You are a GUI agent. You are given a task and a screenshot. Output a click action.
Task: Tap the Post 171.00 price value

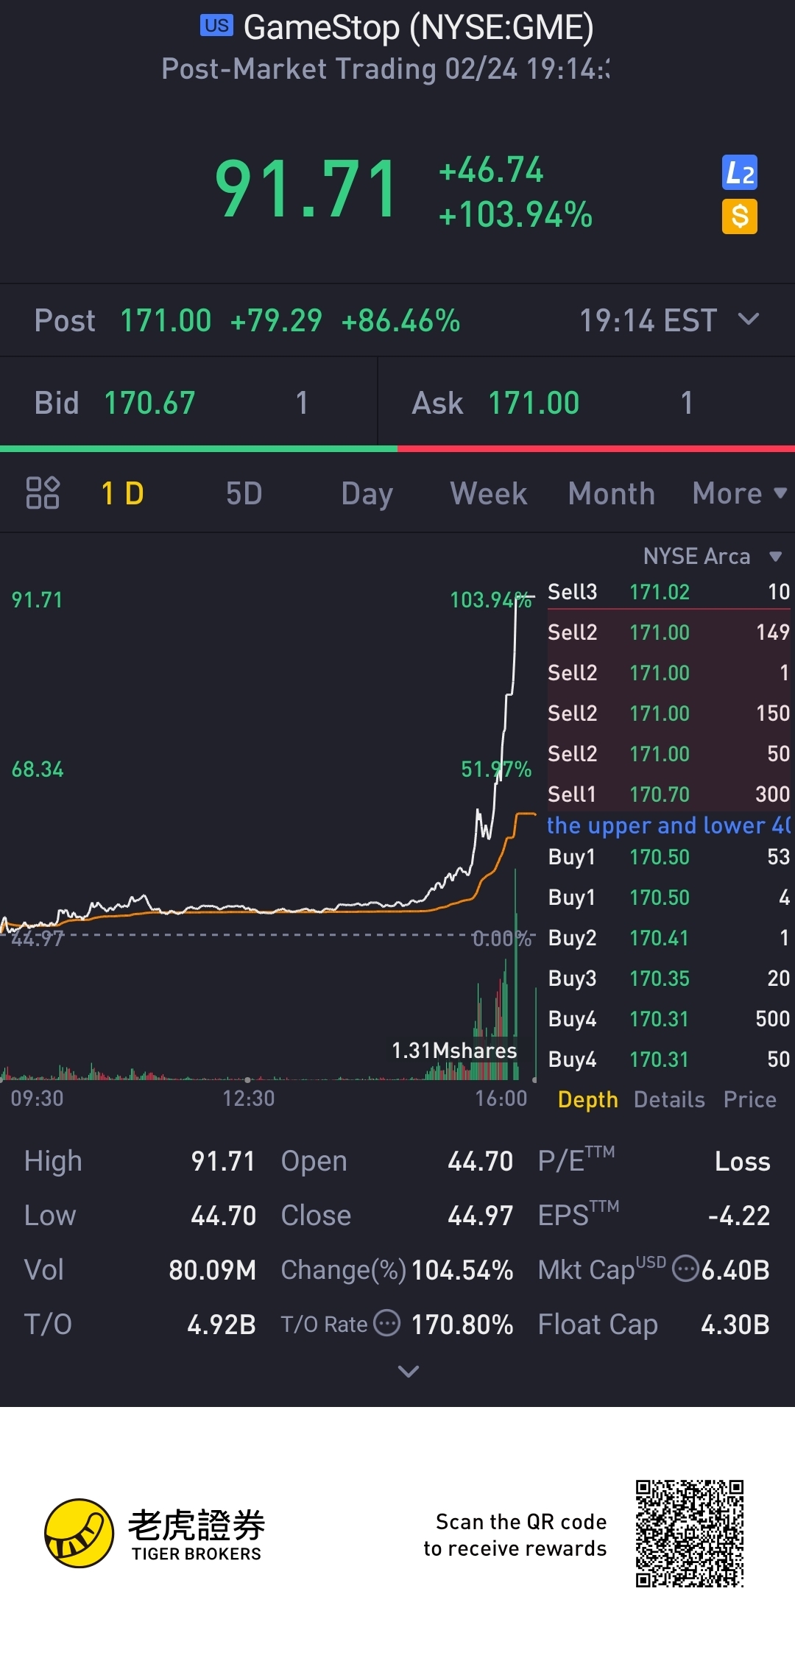click(x=166, y=320)
